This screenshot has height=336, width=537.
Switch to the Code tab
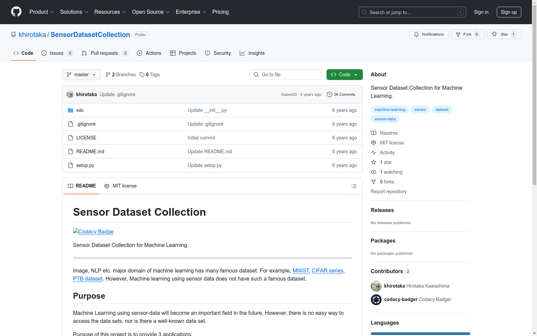point(23,53)
